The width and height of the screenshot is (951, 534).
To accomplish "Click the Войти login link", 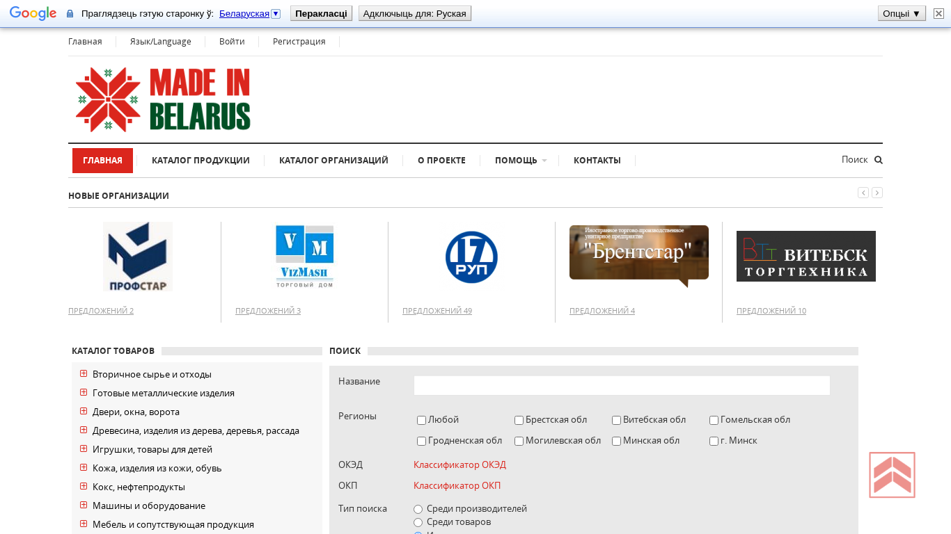I will click(x=232, y=42).
